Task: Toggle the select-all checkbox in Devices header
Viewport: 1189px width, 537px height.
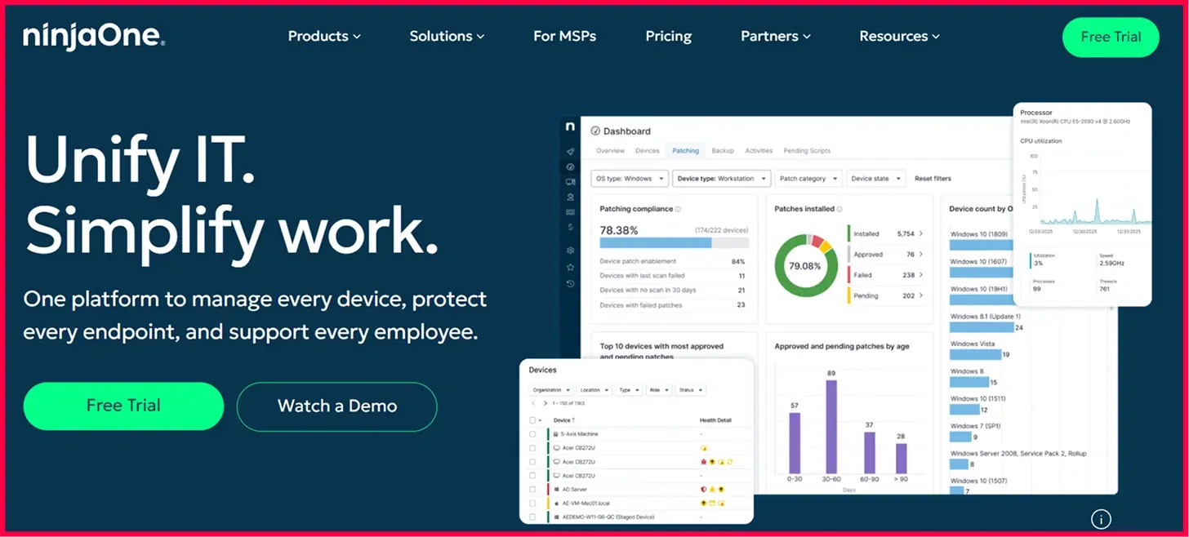Action: tap(532, 420)
